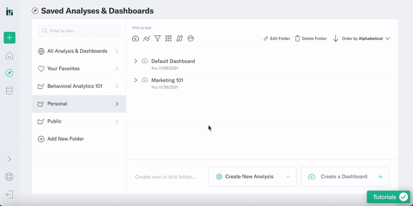Image resolution: width=413 pixels, height=206 pixels.
Task: Toggle sort direction arrow icon
Action: 335,39
